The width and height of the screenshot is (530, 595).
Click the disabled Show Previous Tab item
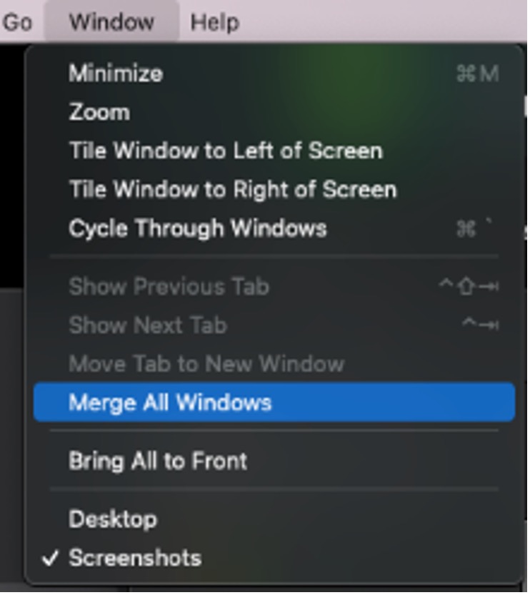(x=169, y=287)
